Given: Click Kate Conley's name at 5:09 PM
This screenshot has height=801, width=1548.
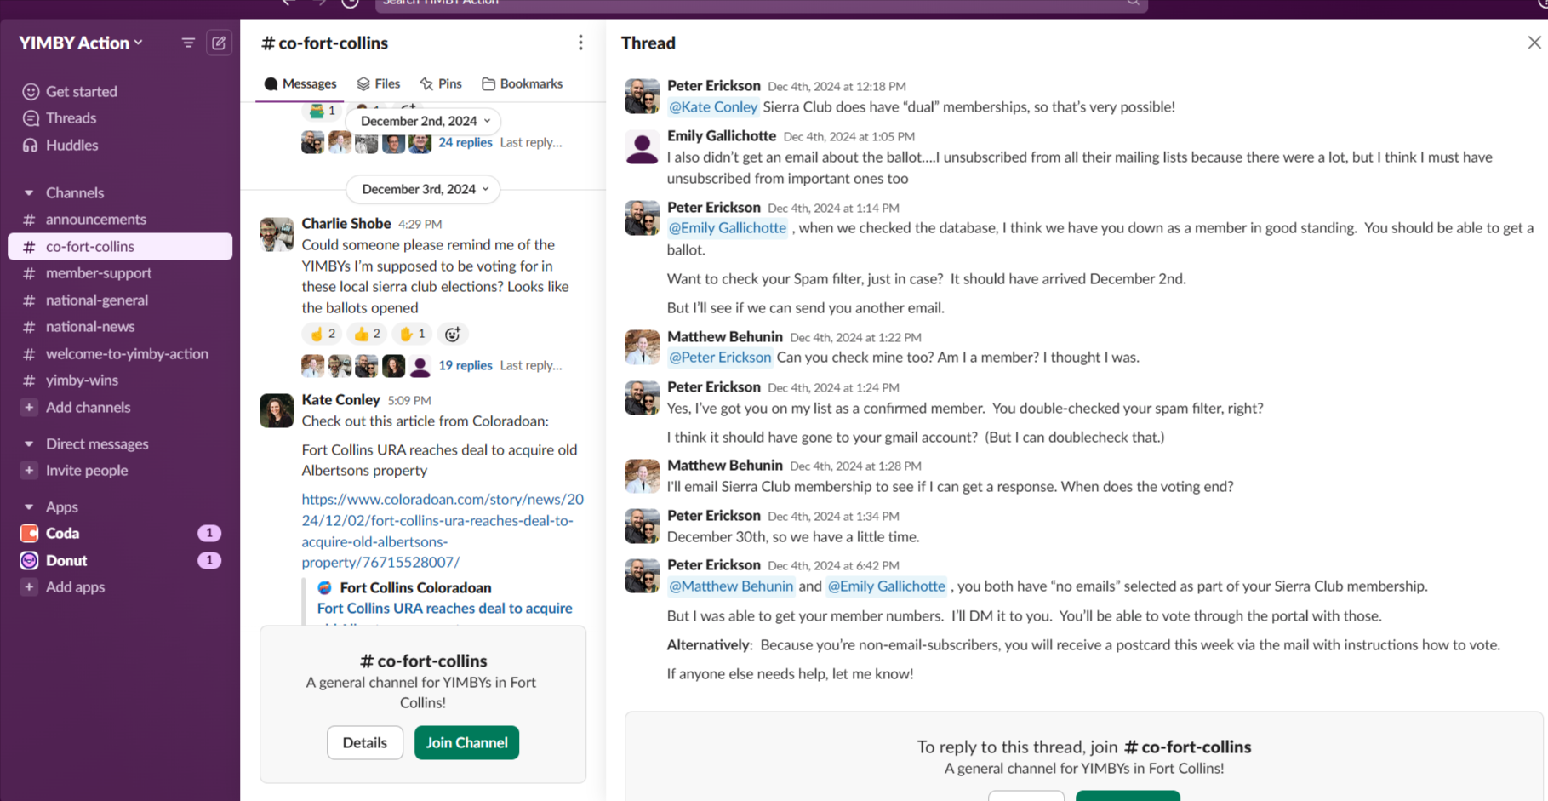Looking at the screenshot, I should (x=340, y=400).
